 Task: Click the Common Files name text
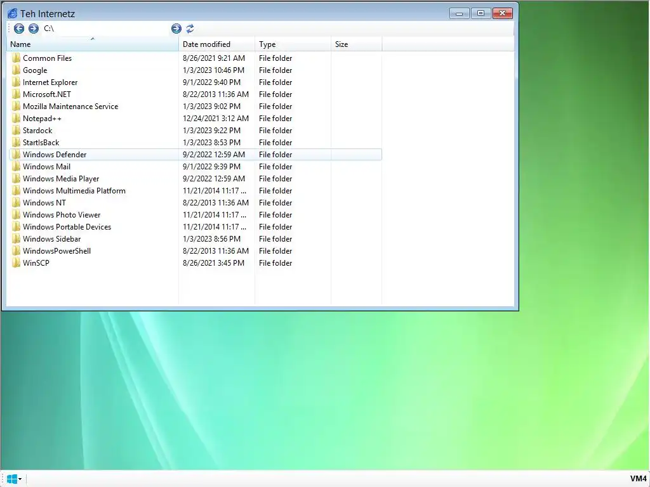tap(47, 58)
